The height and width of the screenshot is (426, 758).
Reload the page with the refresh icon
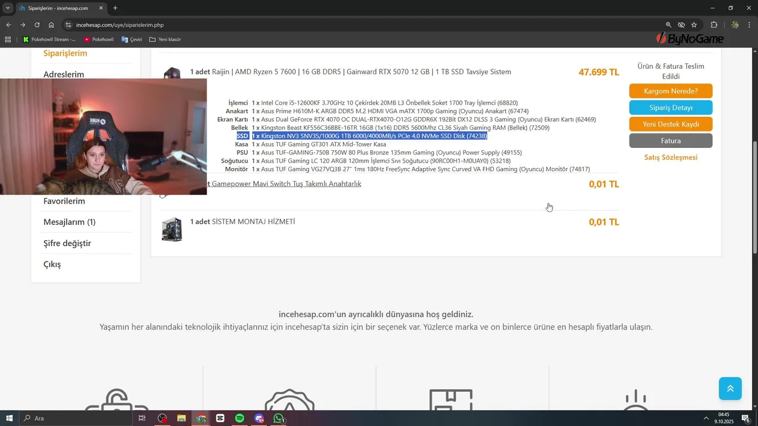coord(37,25)
